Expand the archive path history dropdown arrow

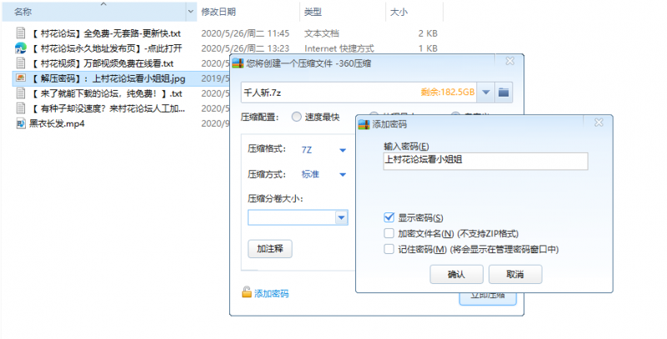[485, 91]
